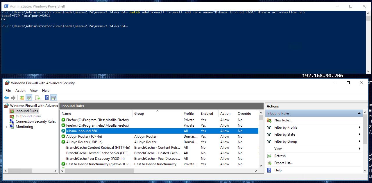
Task: Click the Windows Firewall window title bar icon
Action: pyautogui.click(x=7, y=83)
